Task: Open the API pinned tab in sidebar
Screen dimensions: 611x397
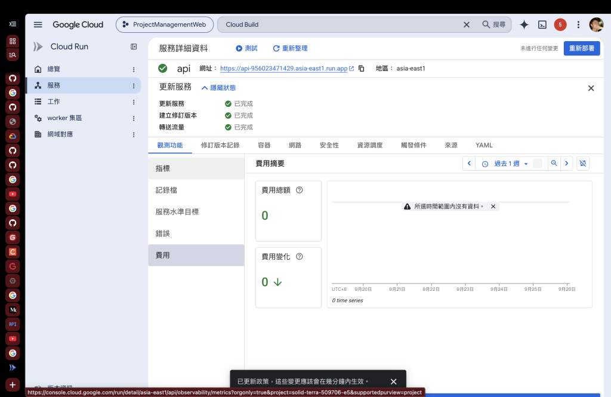Action: point(13,324)
